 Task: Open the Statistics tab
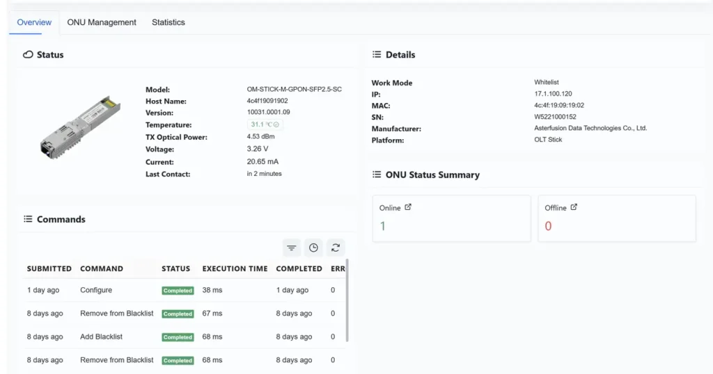(169, 22)
